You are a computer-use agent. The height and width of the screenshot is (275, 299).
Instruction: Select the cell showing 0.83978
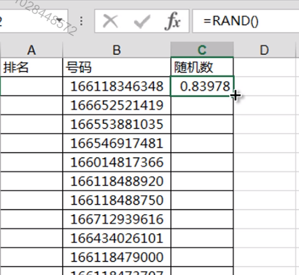(x=202, y=86)
